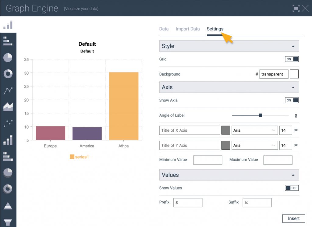Viewport: 312px width, 227px height.
Task: Select the horizontal bar chart type
Action: pos(8,41)
